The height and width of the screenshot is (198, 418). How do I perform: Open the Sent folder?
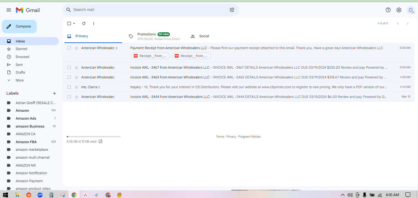29,65
